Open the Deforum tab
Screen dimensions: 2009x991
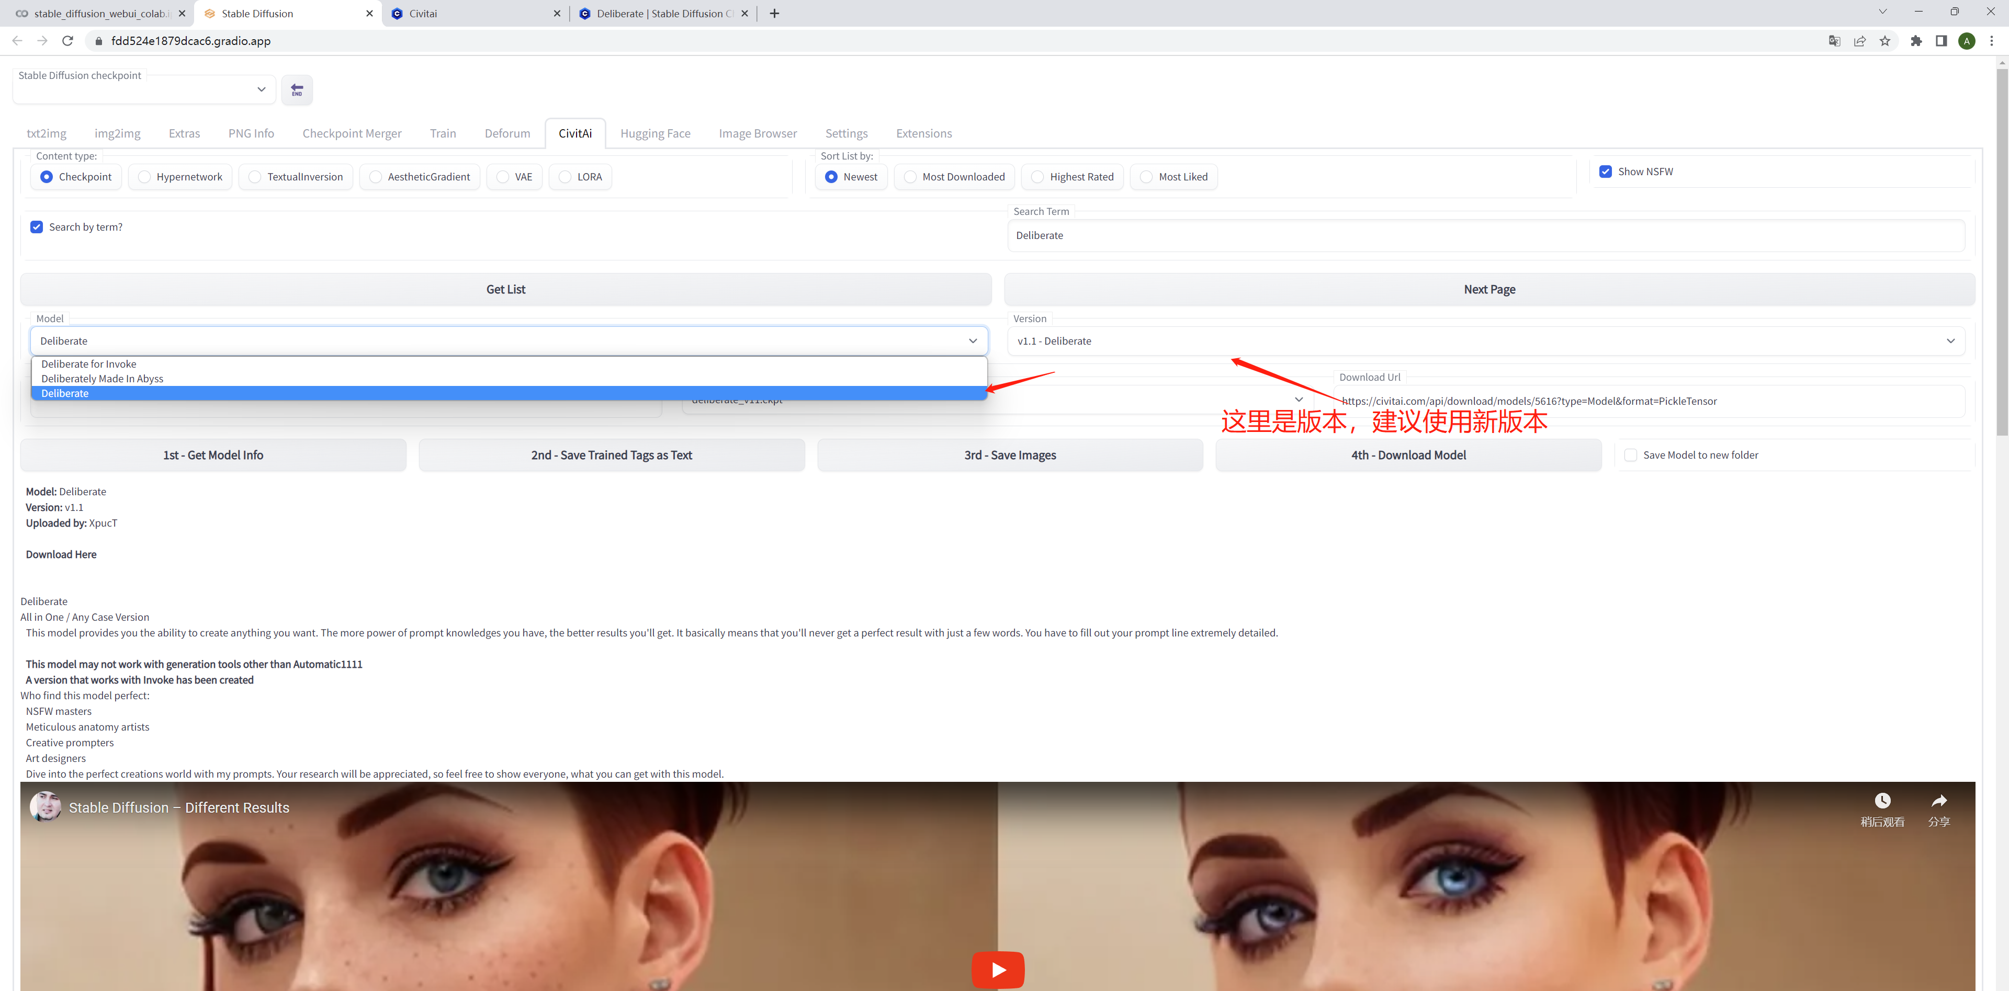pos(507,133)
